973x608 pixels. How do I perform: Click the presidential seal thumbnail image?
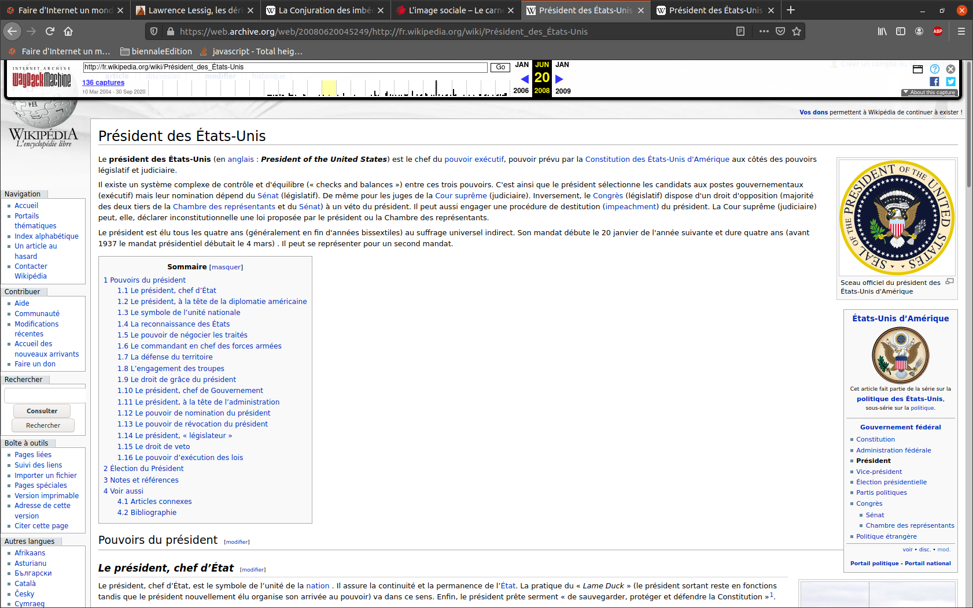point(897,217)
